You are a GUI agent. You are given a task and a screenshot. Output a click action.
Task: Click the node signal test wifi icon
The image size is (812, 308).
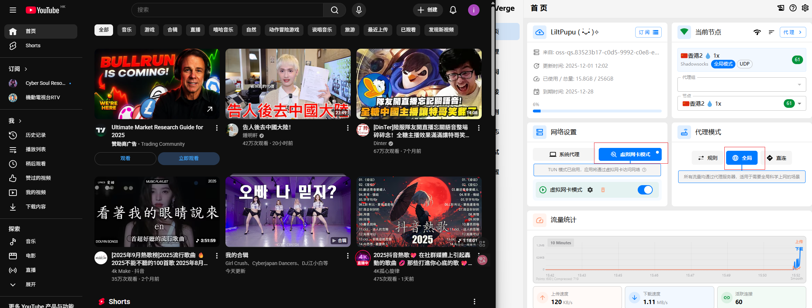point(757,32)
